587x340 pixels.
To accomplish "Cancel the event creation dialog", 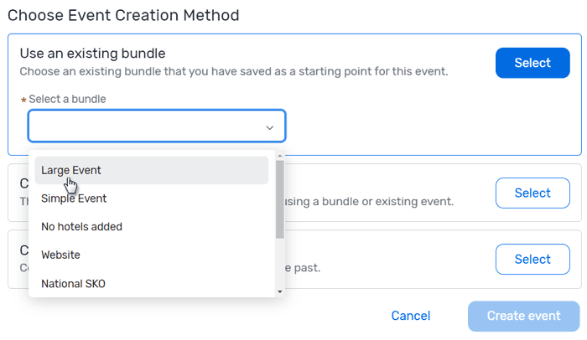I will (x=411, y=316).
